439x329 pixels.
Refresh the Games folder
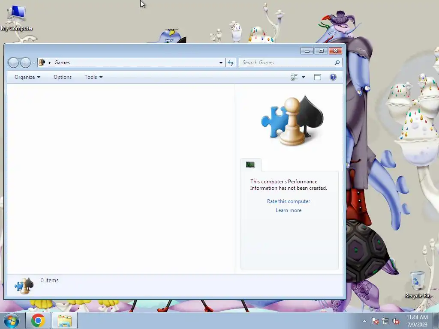(231, 63)
